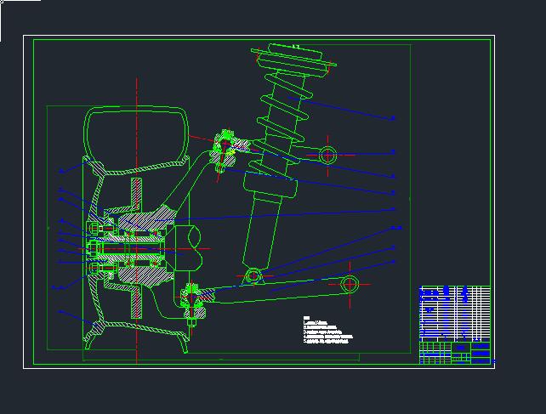Click the wheel hub axle nut
Image resolution: width=546 pixels, height=414 pixels.
tap(94, 248)
